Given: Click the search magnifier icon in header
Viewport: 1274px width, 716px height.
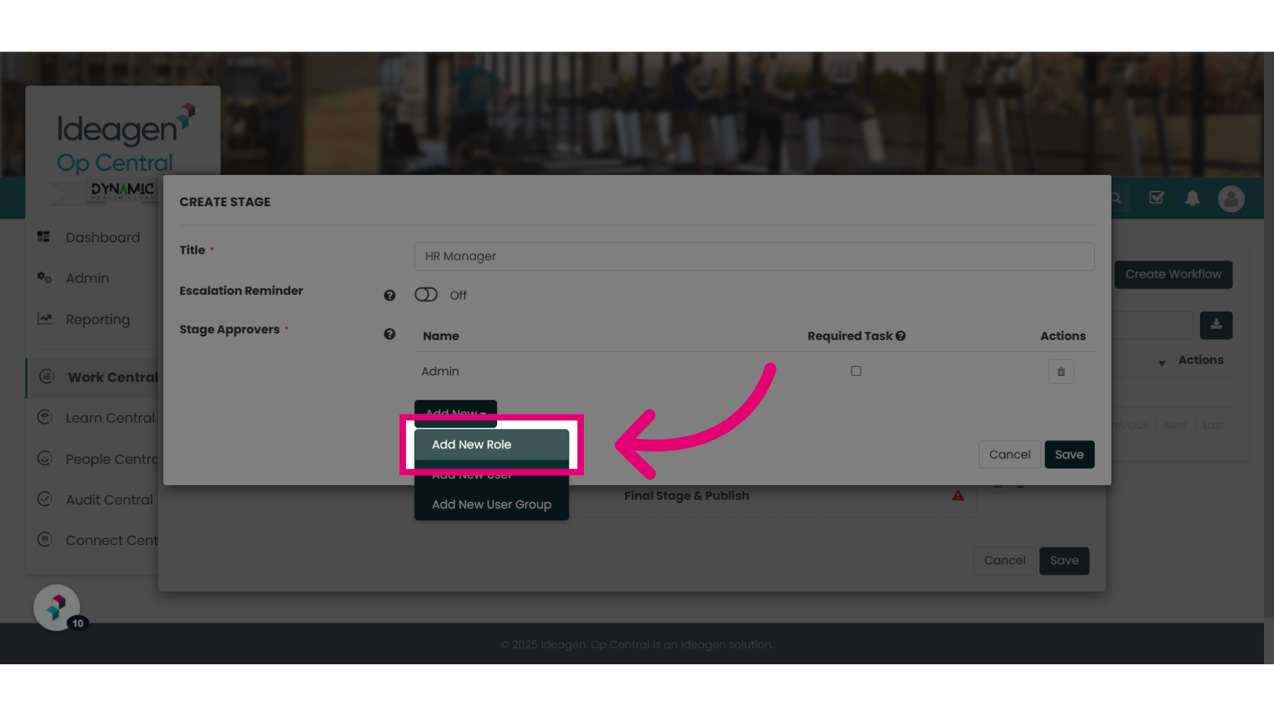Looking at the screenshot, I should (x=1117, y=198).
